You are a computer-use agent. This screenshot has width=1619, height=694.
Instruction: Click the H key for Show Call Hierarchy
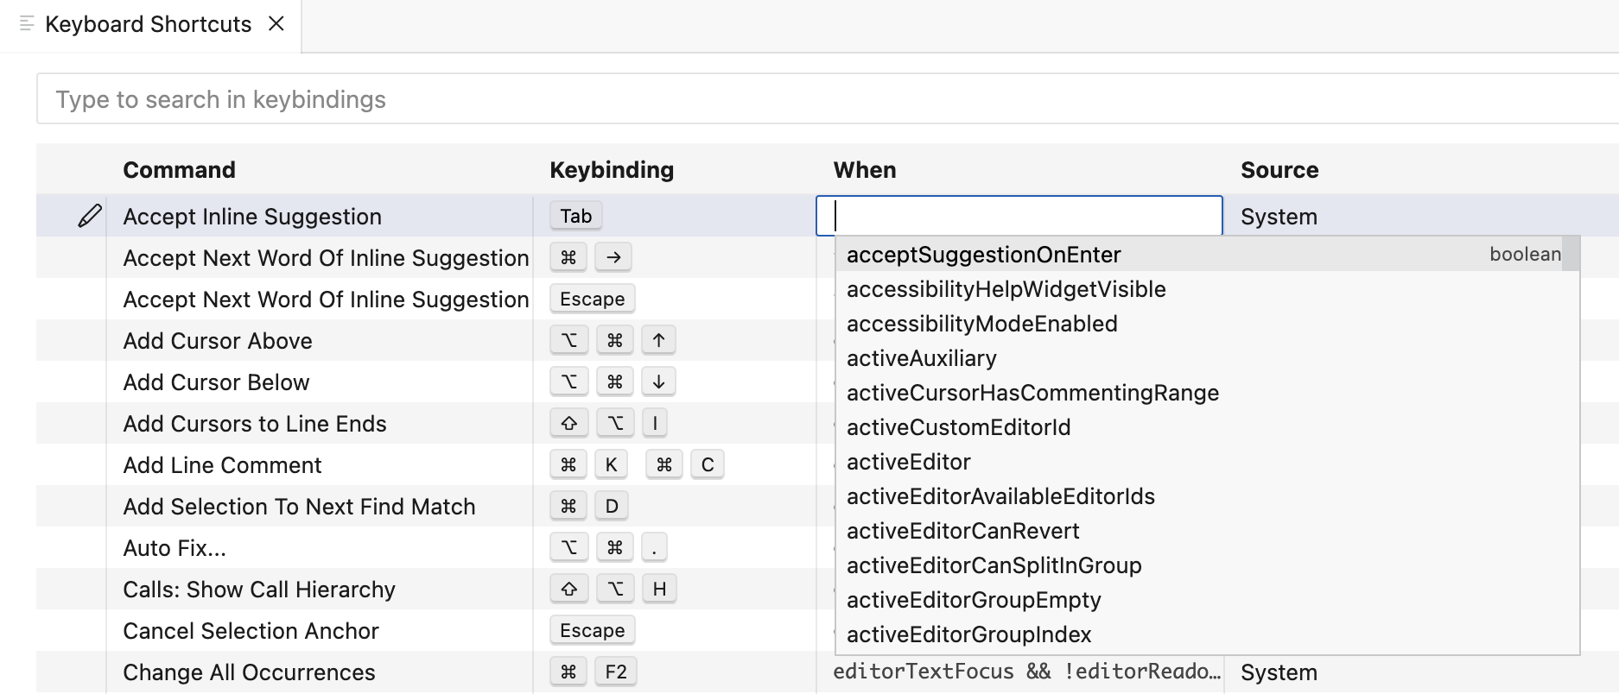pos(659,589)
